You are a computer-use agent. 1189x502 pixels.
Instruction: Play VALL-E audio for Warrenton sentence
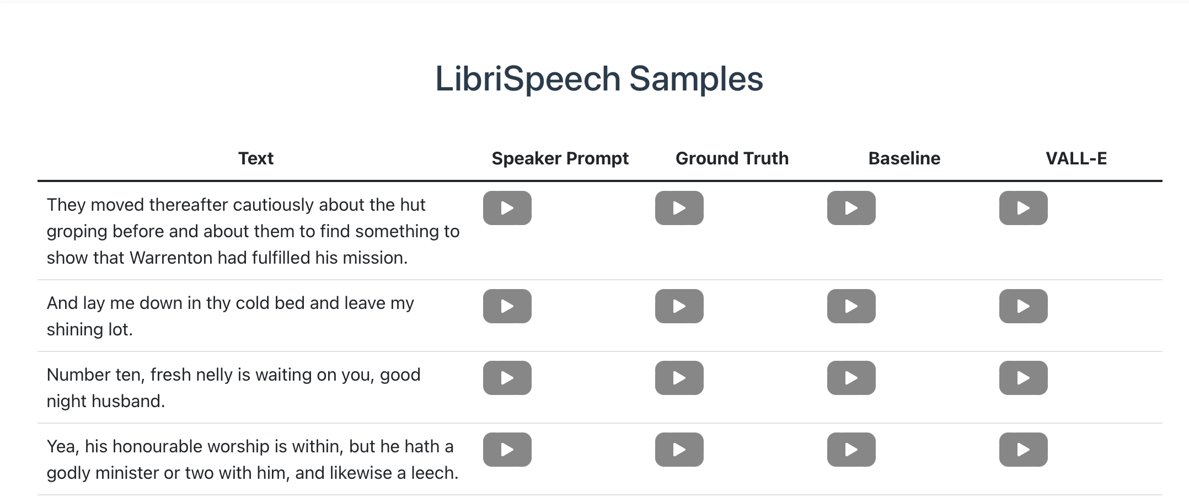pos(1024,208)
